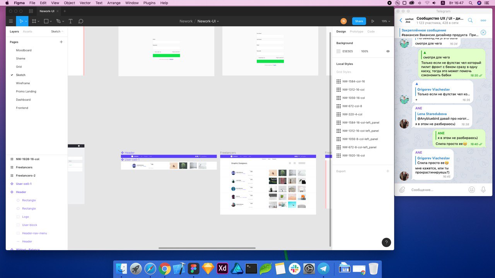Open the Wireframe page
495x278 pixels.
(23, 83)
